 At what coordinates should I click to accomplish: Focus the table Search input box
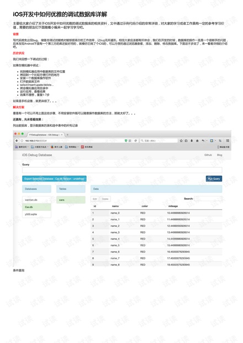tap(208, 199)
